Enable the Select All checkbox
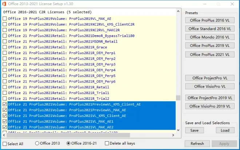The image size is (240, 150). (x=5, y=144)
